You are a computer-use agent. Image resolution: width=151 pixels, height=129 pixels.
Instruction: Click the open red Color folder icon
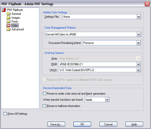pyautogui.click(x=8, y=25)
